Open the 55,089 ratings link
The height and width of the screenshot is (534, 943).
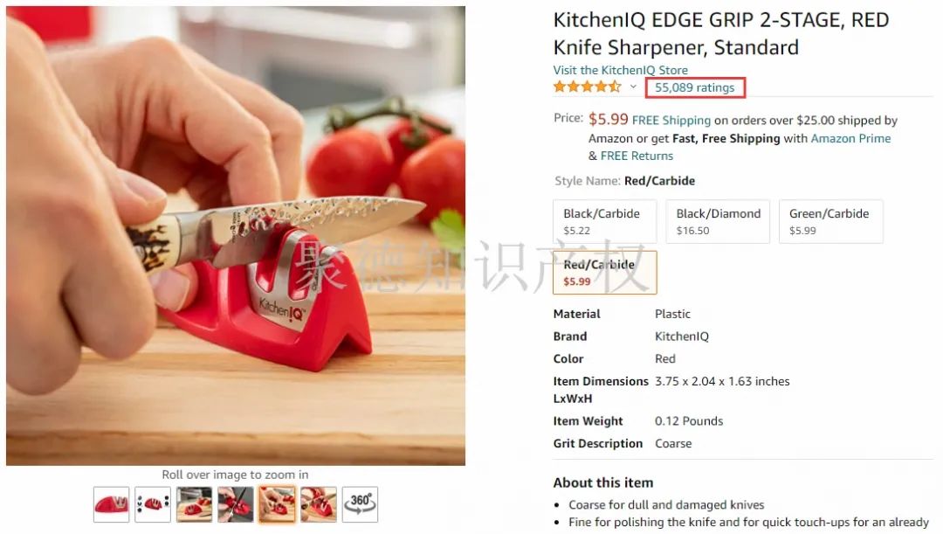point(695,88)
